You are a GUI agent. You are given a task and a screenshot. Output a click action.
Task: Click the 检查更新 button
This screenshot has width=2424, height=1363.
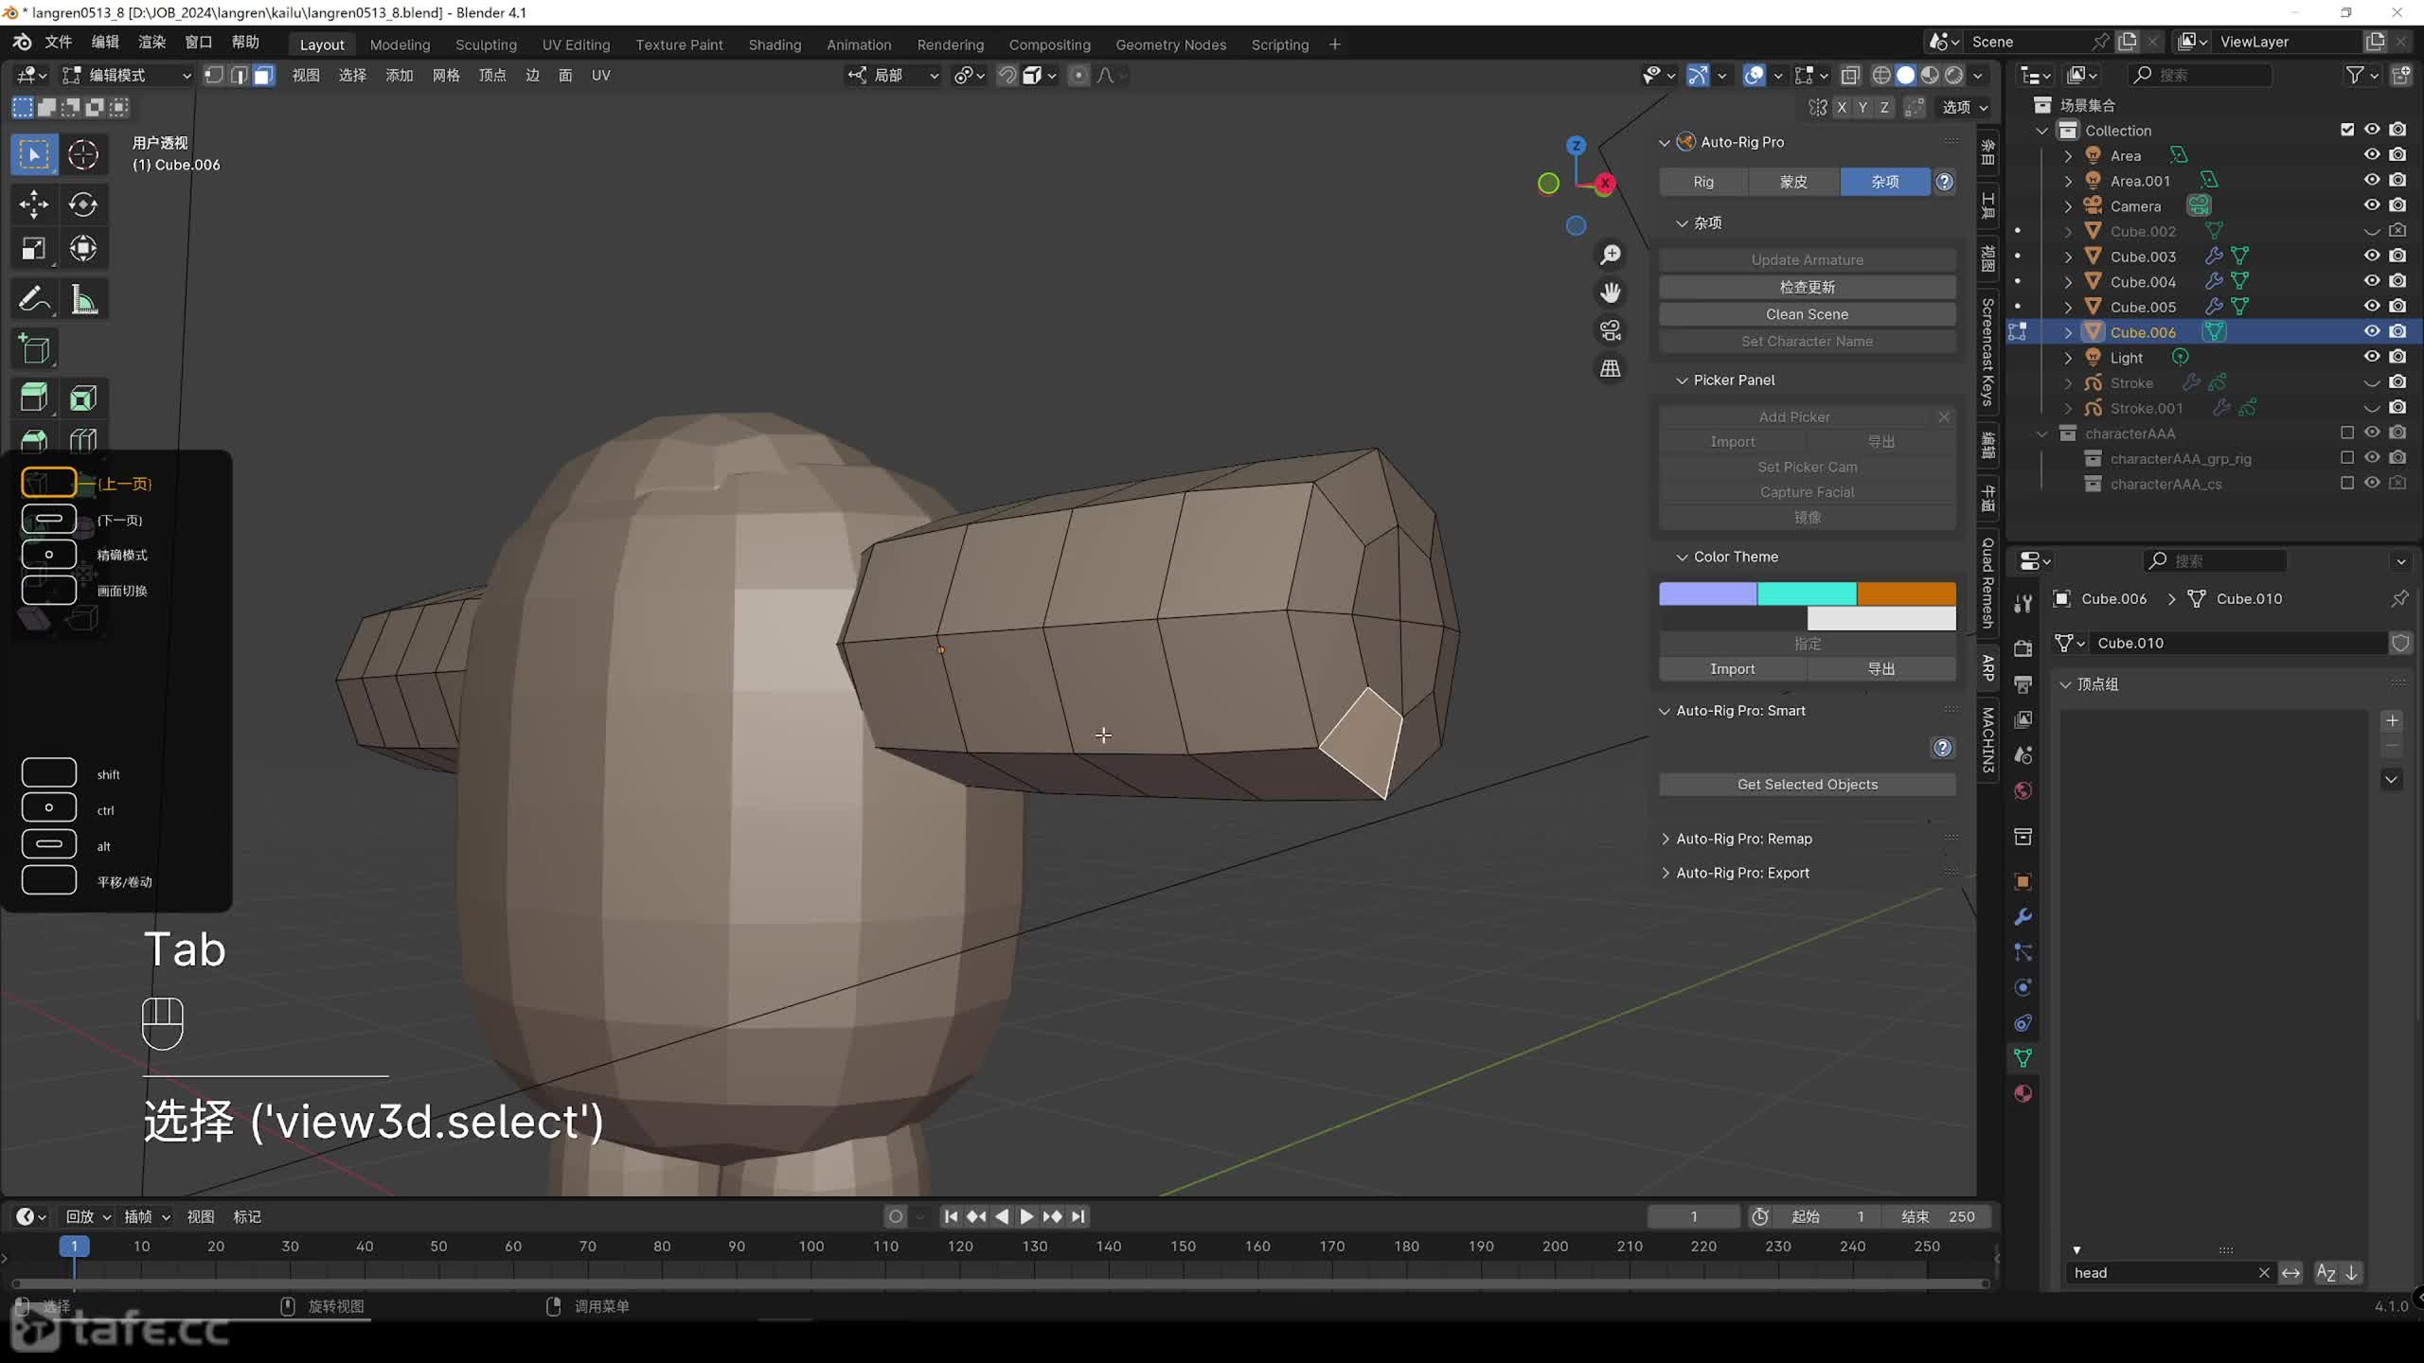(x=1807, y=287)
